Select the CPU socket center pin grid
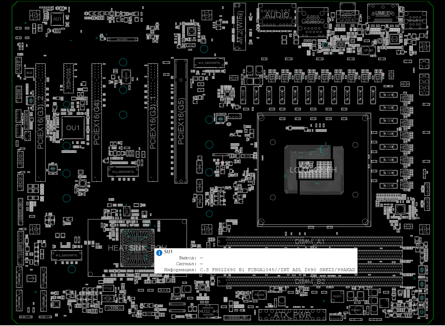Image resolution: width=445 pixels, height=326 pixels. click(x=314, y=169)
